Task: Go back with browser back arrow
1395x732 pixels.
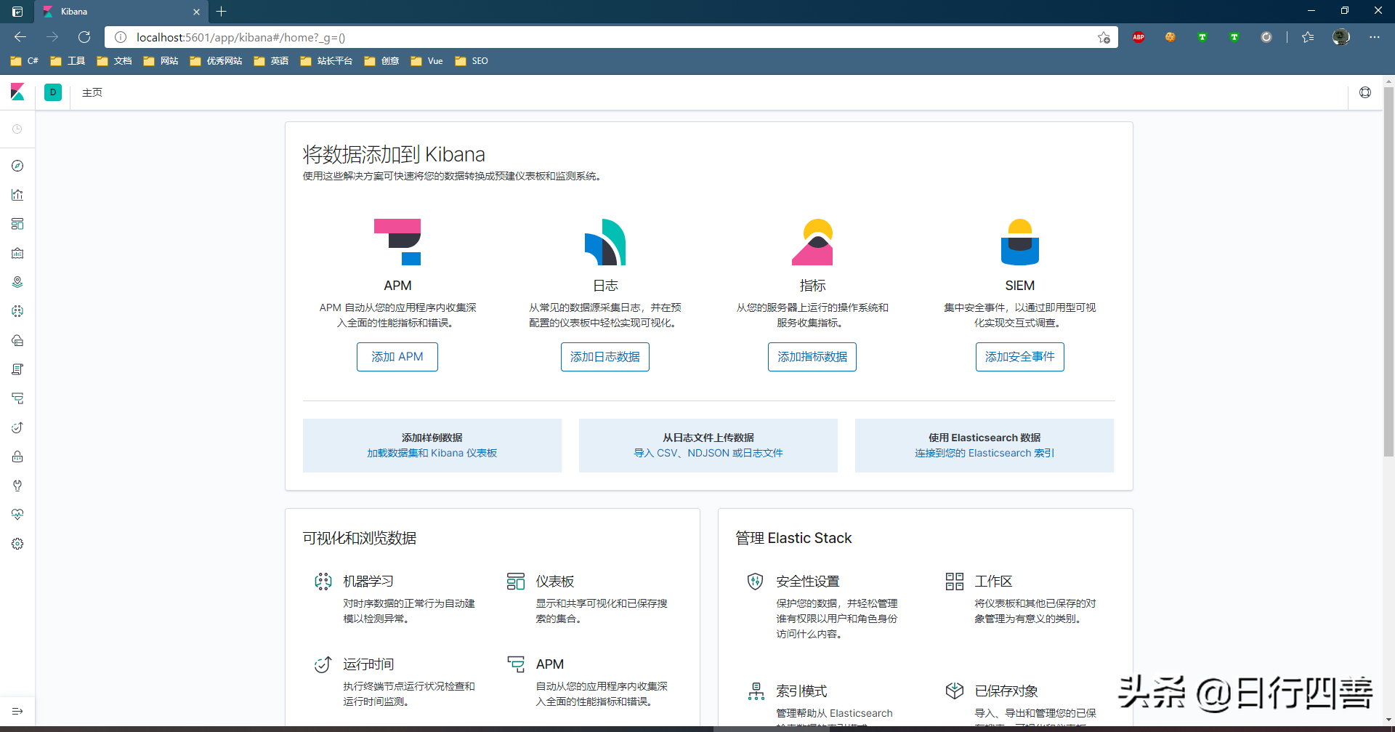Action: (20, 37)
